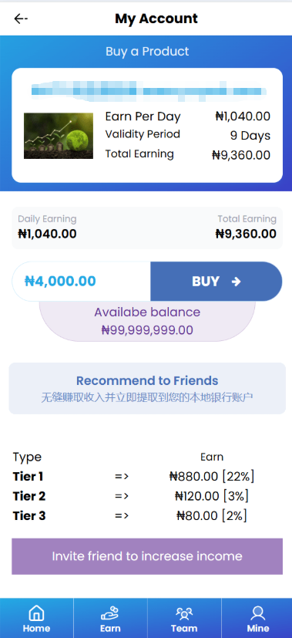Screen dimensions: 292x638
Task: Click the Buy a Product heading
Action: (147, 52)
